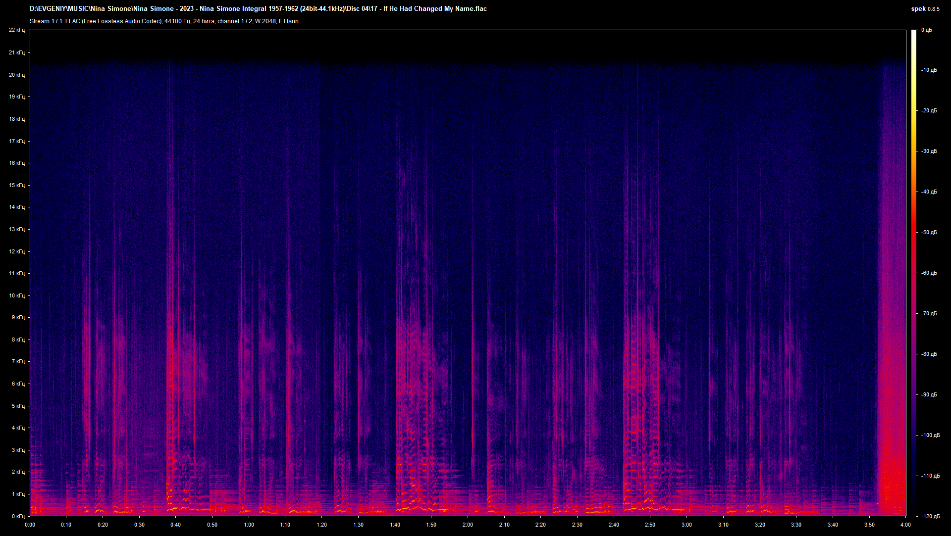Click the -120 дБ color scale label
Image resolution: width=951 pixels, height=536 pixels.
(x=930, y=516)
